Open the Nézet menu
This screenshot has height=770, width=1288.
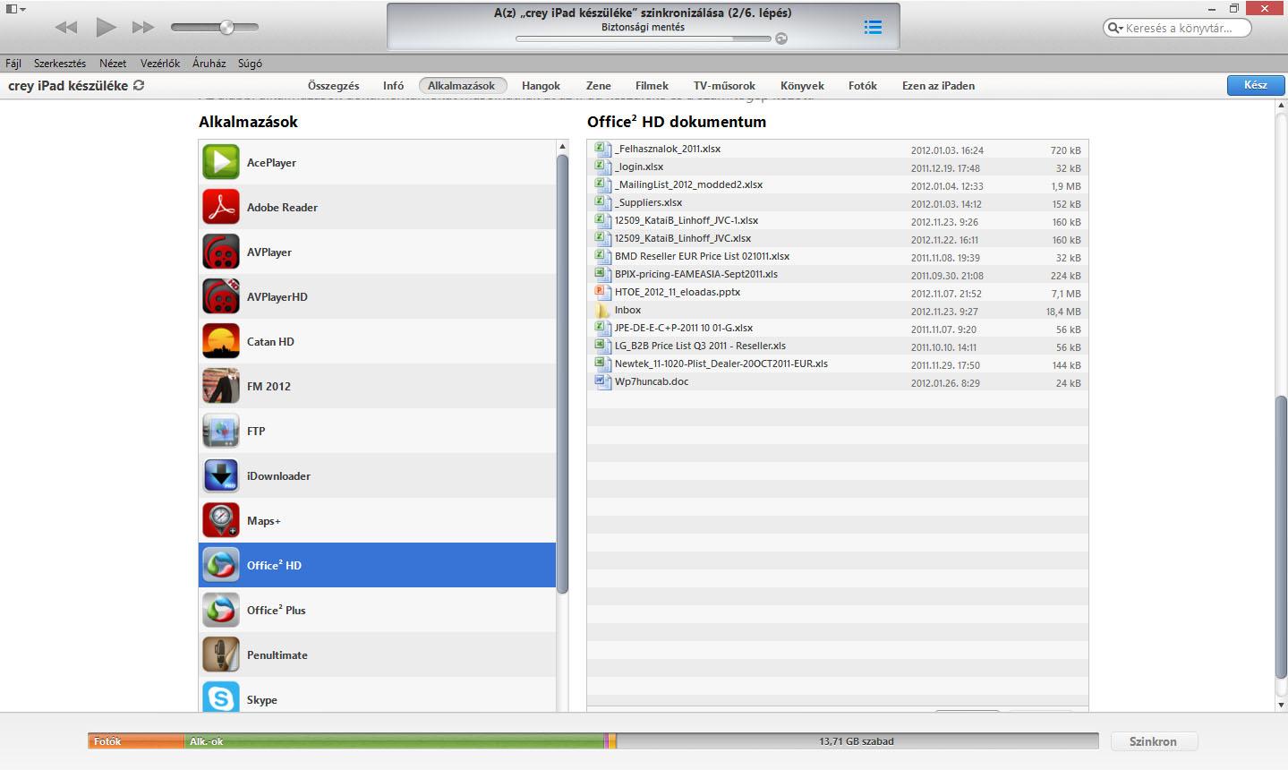[113, 64]
